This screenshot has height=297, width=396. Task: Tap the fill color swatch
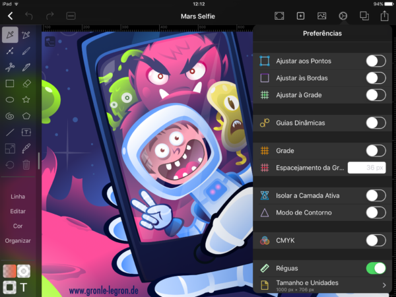pyautogui.click(x=9, y=271)
